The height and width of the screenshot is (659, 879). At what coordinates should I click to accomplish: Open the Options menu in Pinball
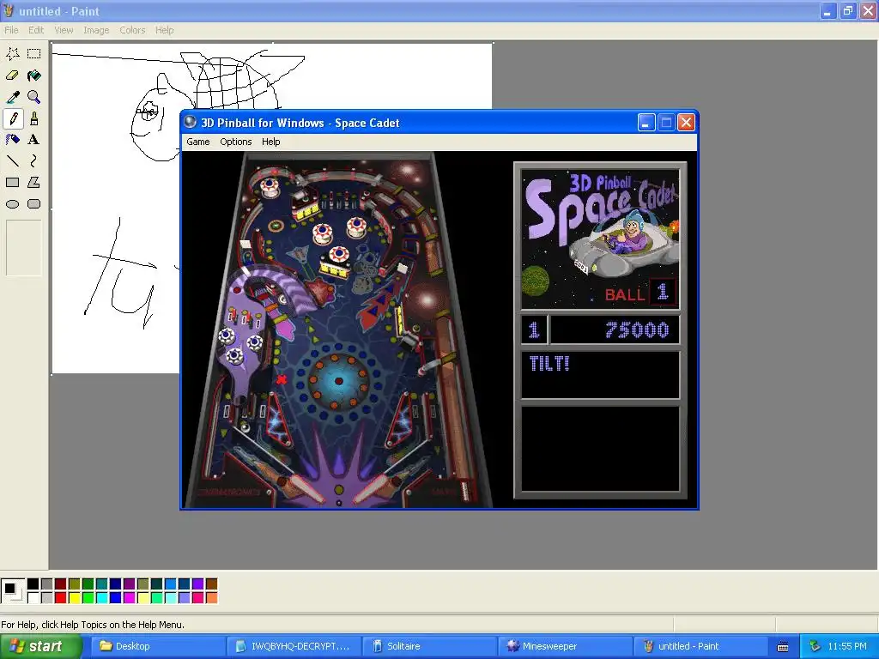[x=235, y=142]
